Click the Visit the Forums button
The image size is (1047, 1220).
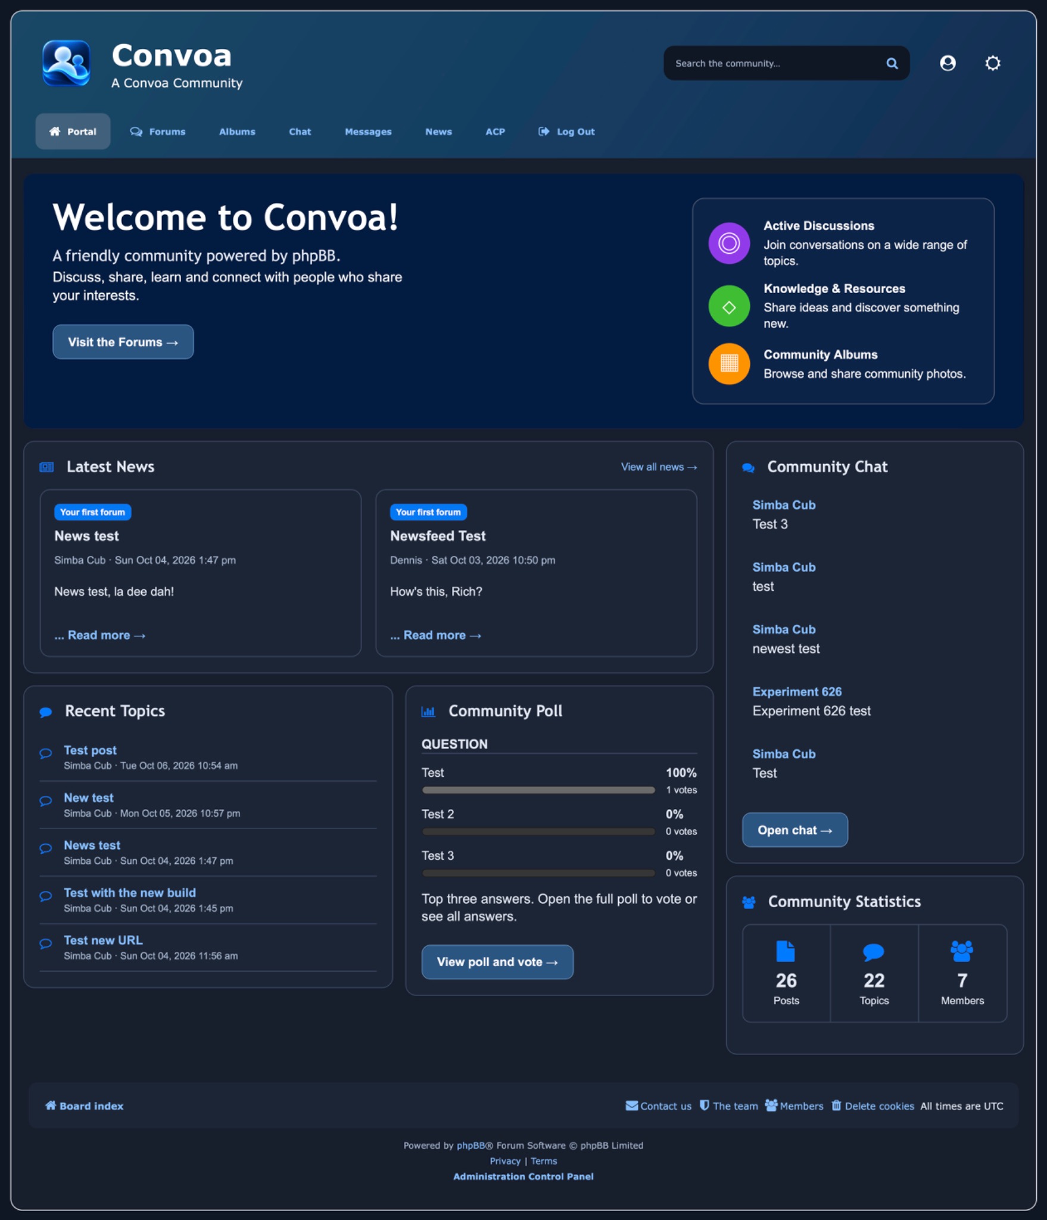123,342
